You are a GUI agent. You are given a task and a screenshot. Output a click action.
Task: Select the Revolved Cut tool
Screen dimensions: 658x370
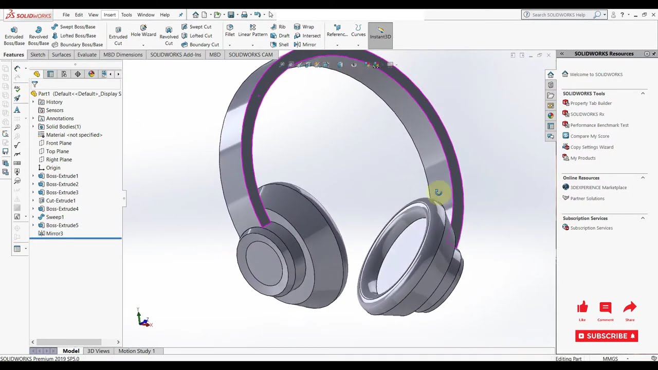pos(169,36)
